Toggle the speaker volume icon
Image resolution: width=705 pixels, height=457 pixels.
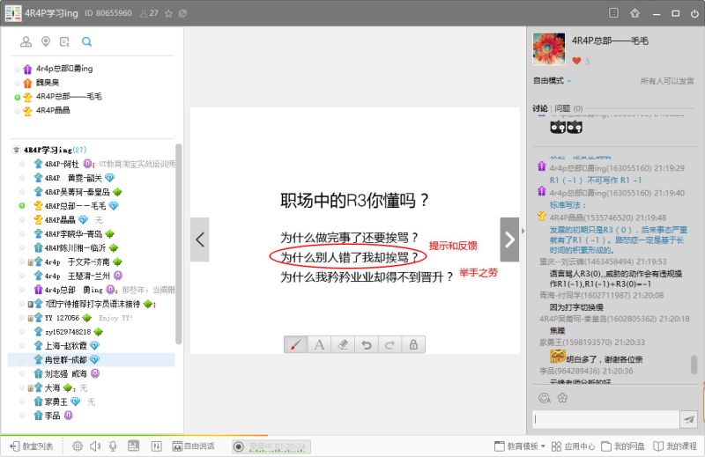click(95, 446)
